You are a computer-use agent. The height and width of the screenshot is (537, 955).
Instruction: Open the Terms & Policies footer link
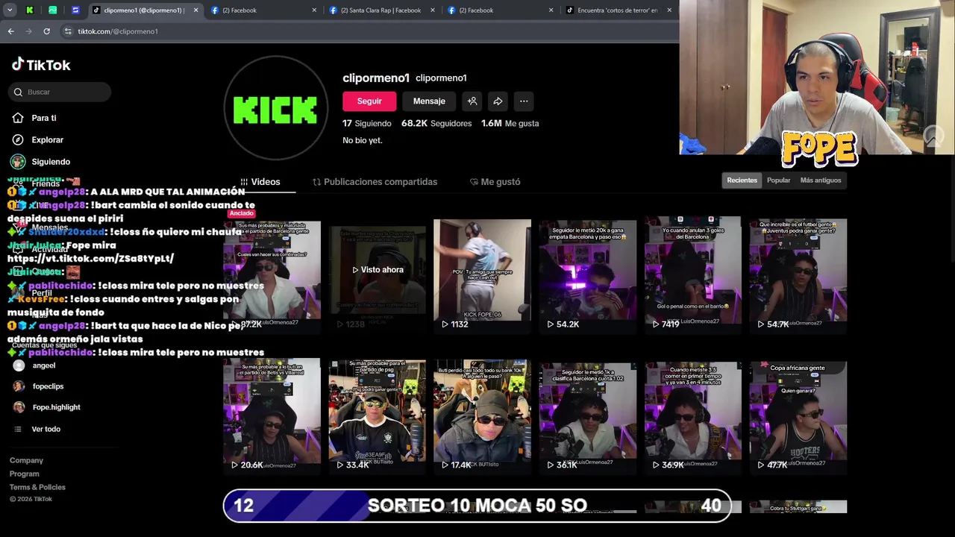click(37, 488)
